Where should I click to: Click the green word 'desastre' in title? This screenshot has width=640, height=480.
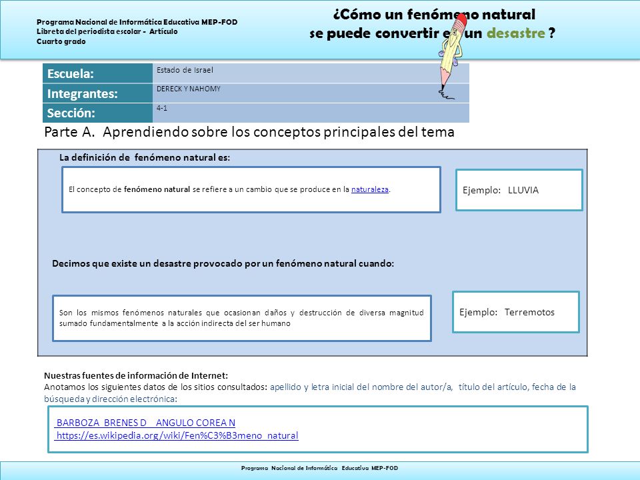(516, 33)
